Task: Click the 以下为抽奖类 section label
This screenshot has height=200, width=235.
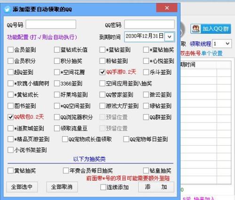Action: coord(89,159)
